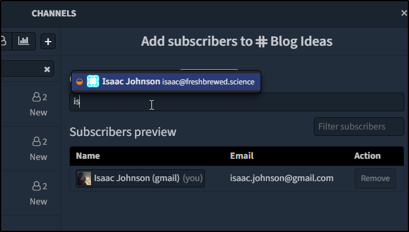Select the third channel row marked New
Image resolution: width=409 pixels, height=232 pixels.
pyautogui.click(x=31, y=193)
